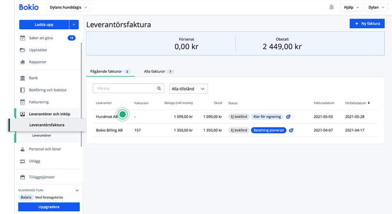Click the blue payment icon on Bokio Billing row
The height and width of the screenshot is (214, 392).
click(x=291, y=130)
